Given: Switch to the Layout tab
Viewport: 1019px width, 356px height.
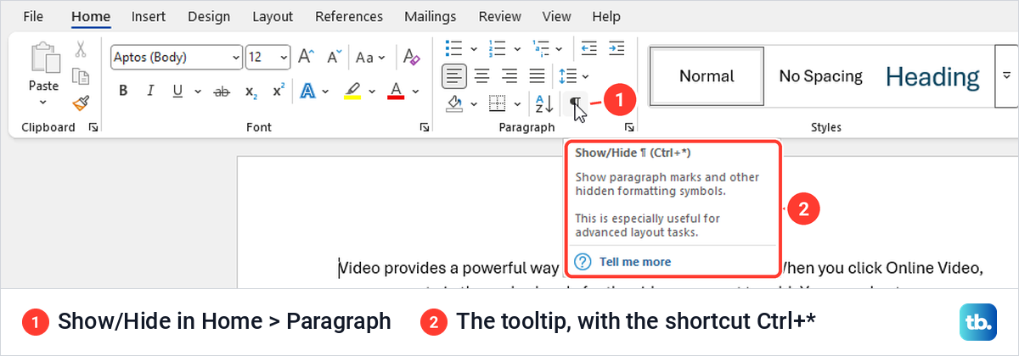Looking at the screenshot, I should pyautogui.click(x=273, y=16).
